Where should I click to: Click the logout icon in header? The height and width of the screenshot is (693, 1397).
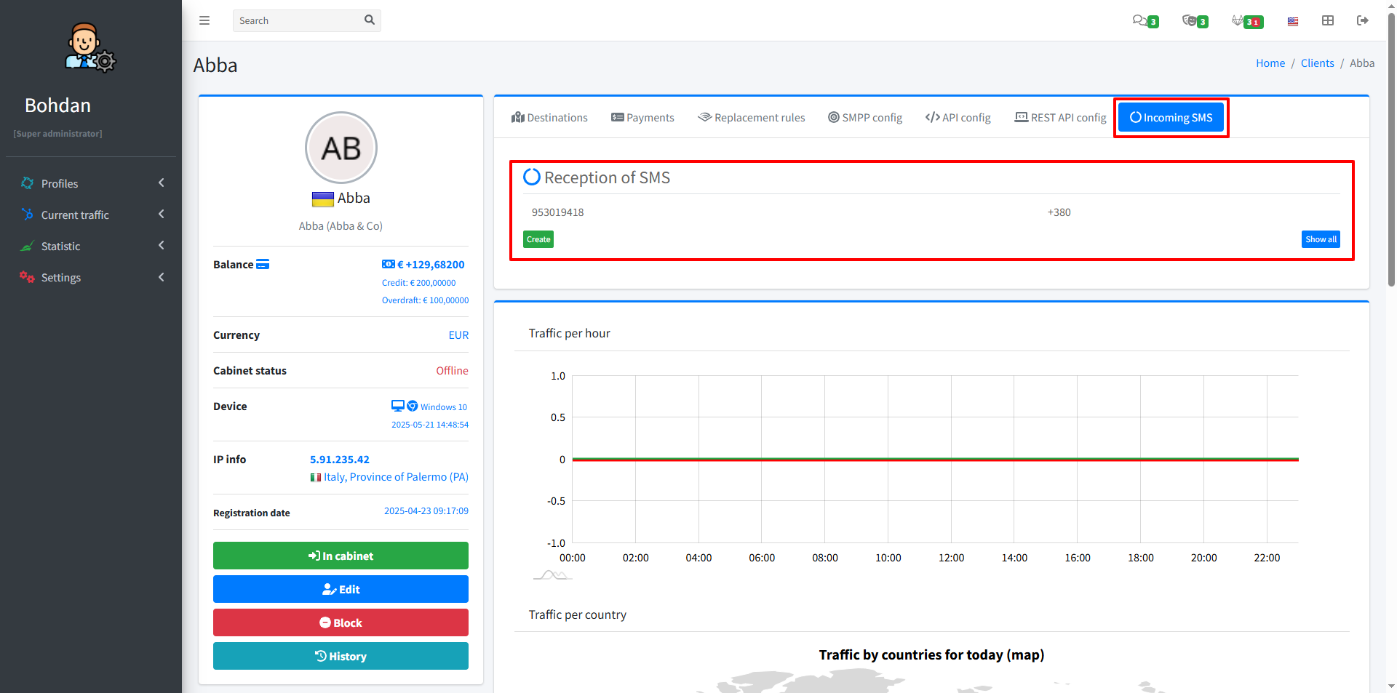1363,20
